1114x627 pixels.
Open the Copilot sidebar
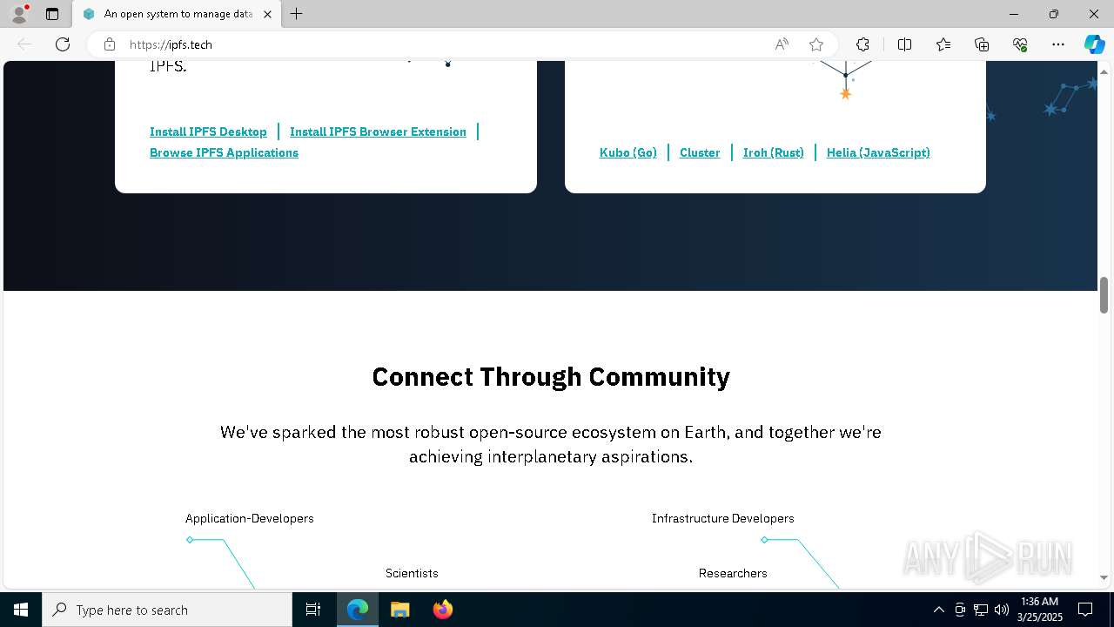pyautogui.click(x=1094, y=44)
